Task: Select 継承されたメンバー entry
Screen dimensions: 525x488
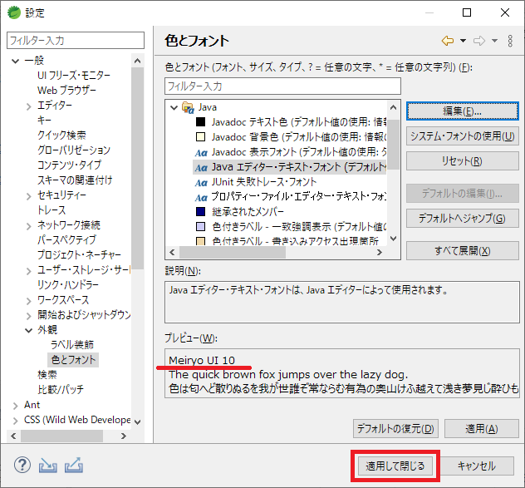Action: click(248, 212)
